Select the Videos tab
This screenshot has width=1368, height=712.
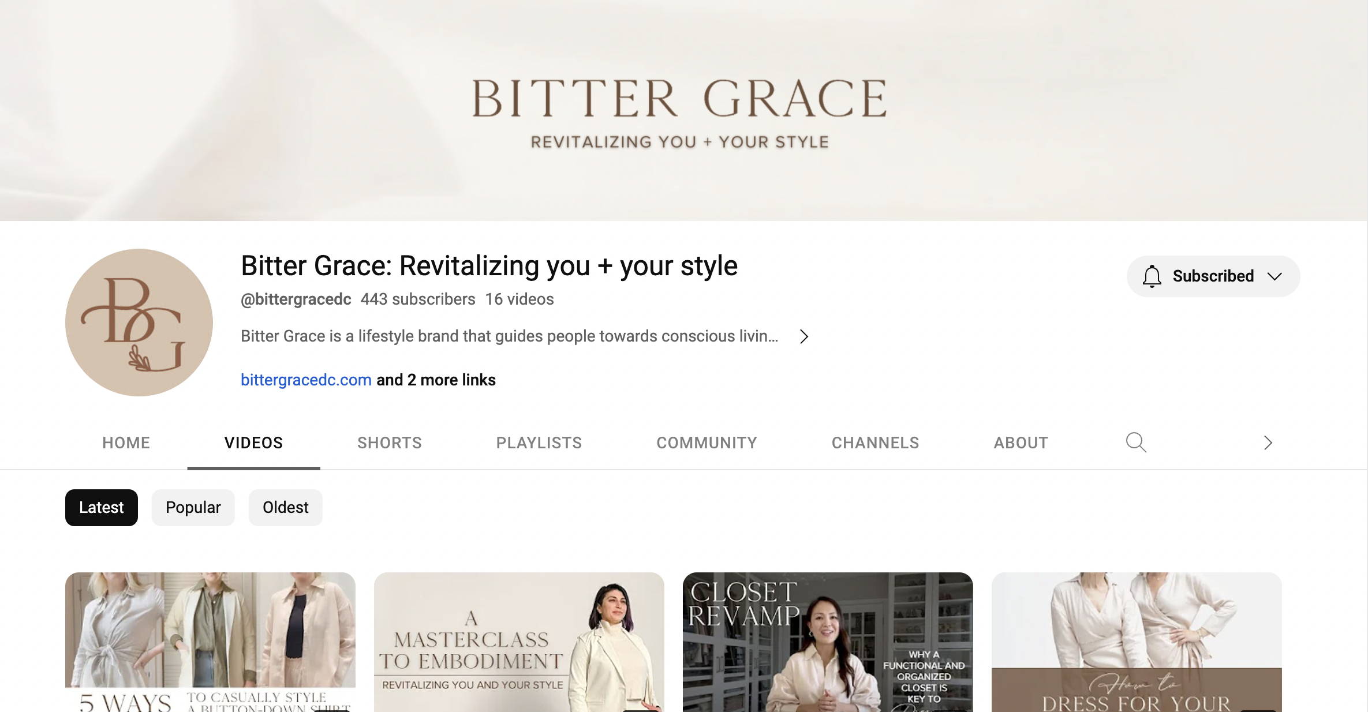[253, 443]
